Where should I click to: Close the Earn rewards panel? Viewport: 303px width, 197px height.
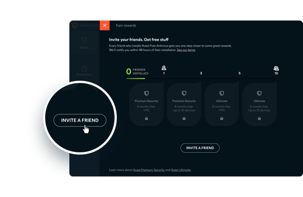tap(105, 25)
